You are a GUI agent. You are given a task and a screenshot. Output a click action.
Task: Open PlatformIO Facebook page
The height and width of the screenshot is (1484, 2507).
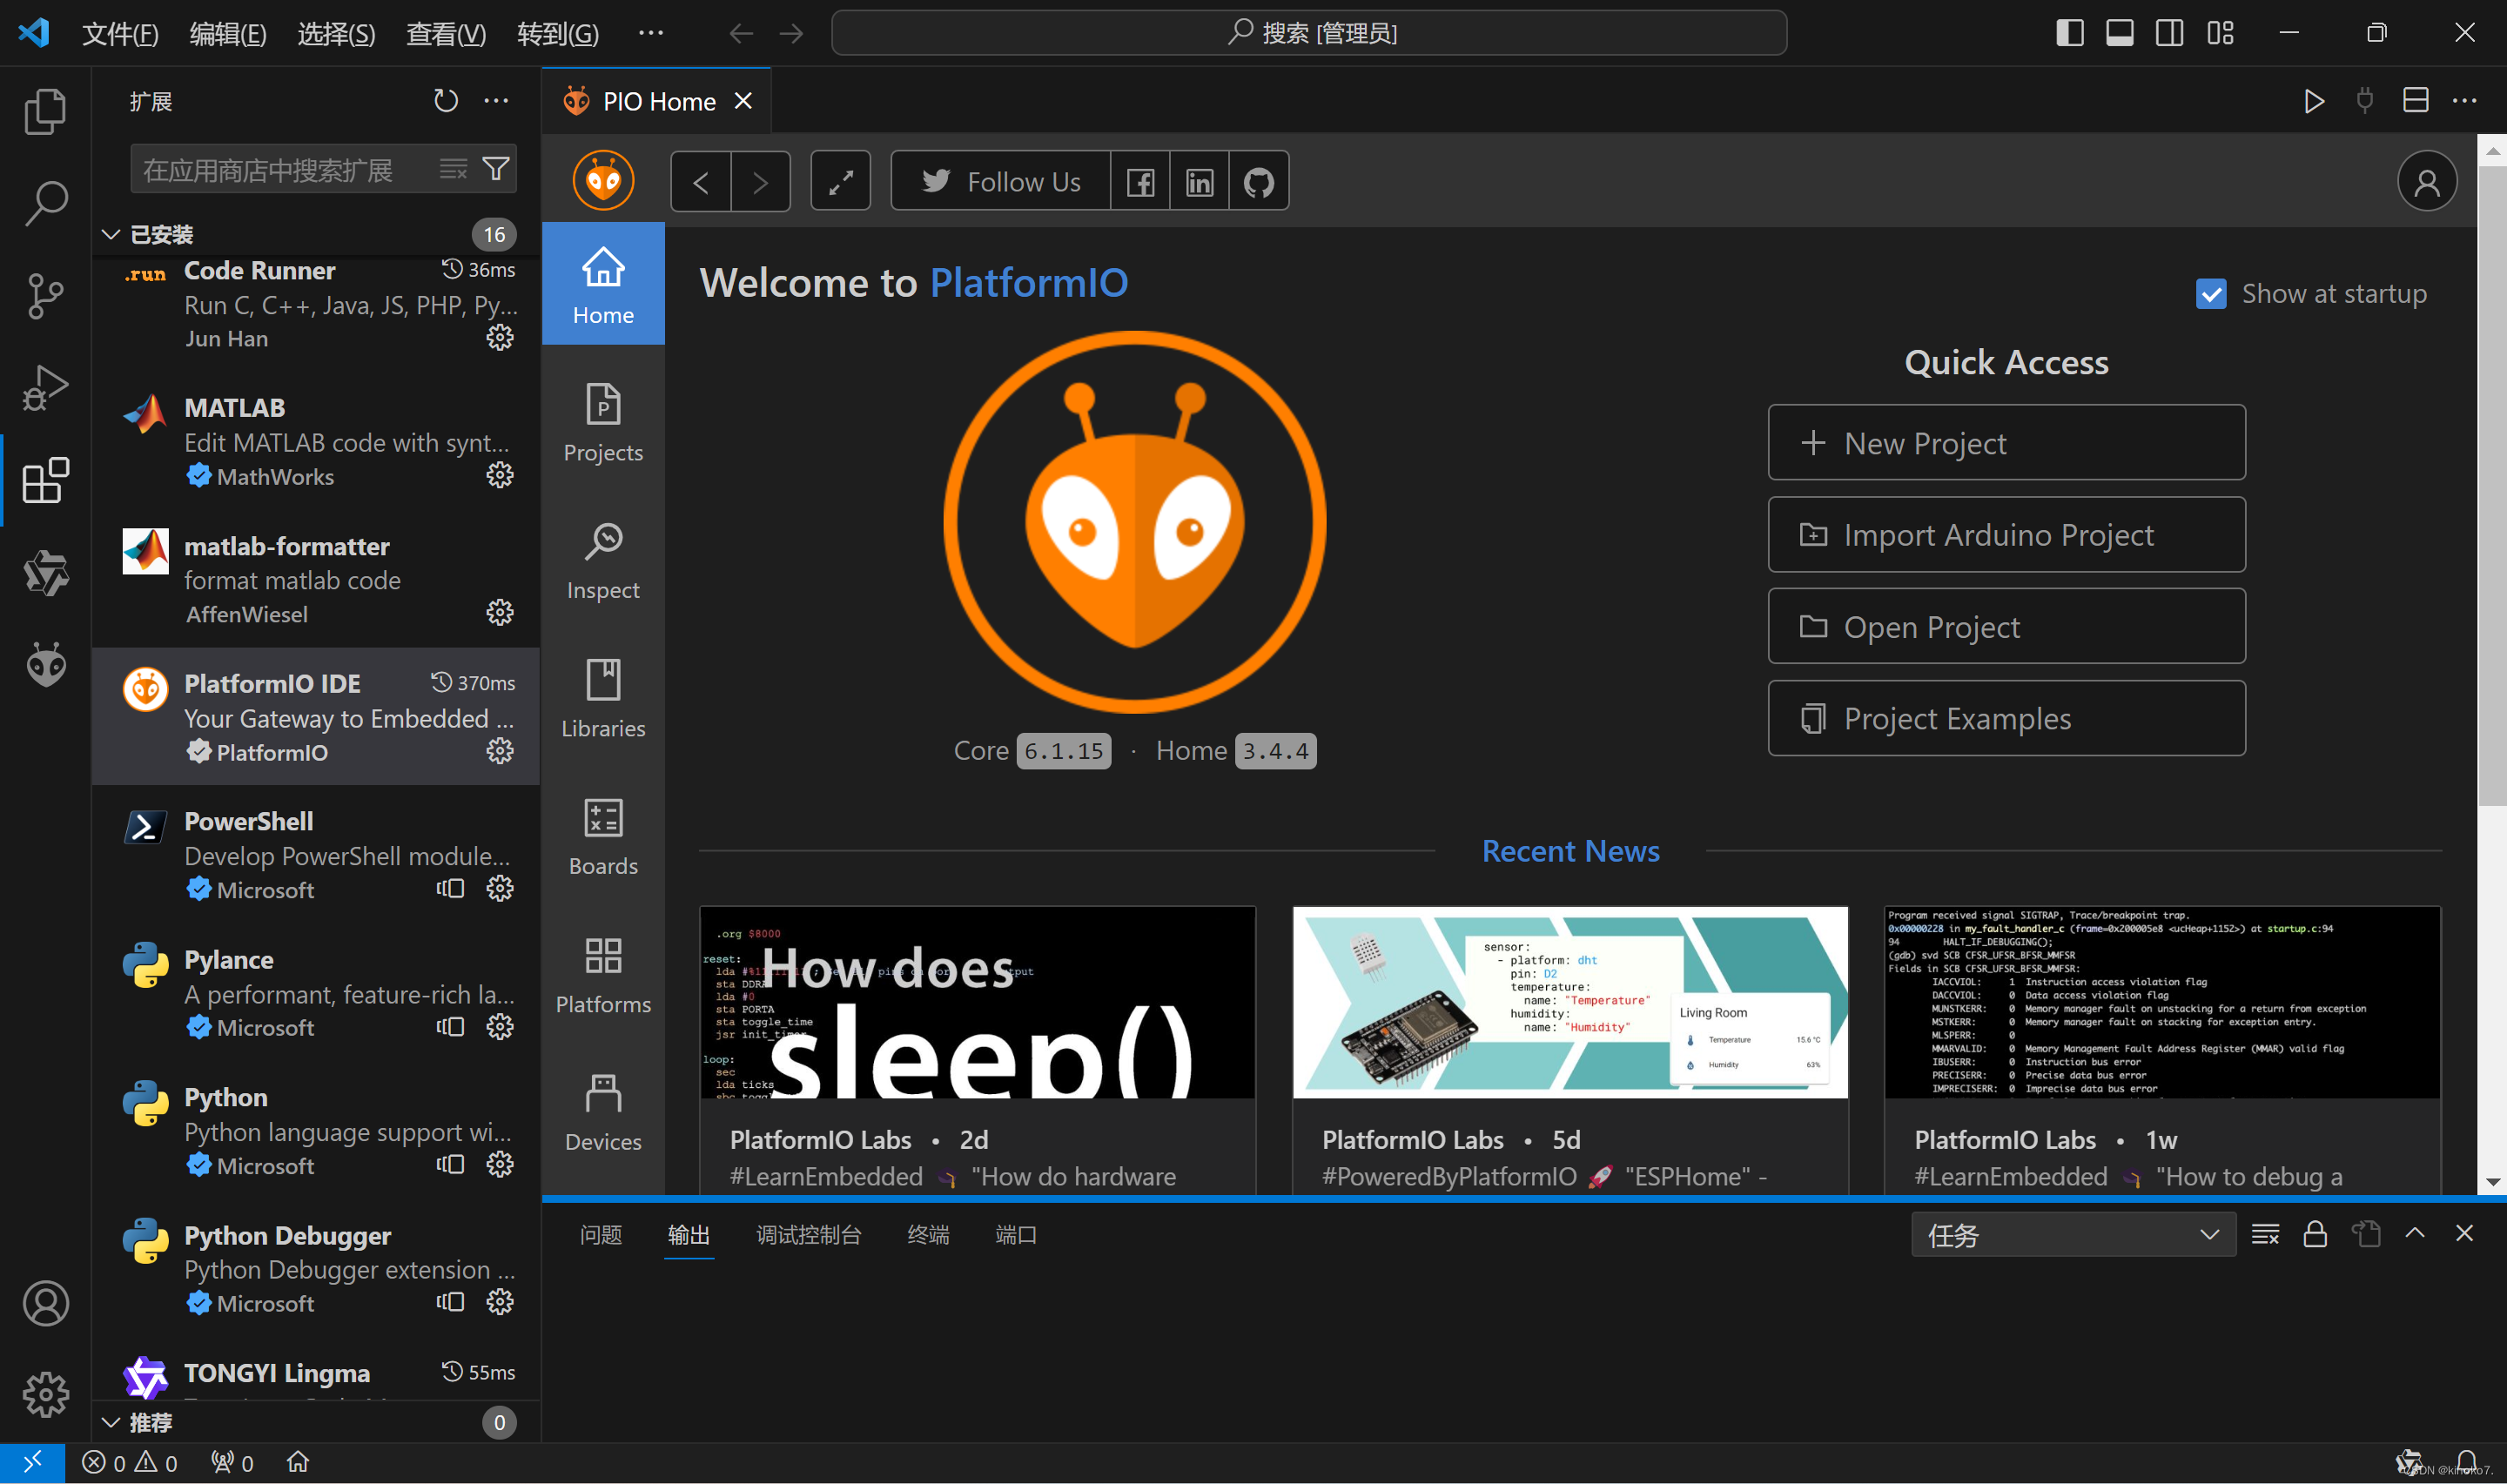click(1140, 182)
